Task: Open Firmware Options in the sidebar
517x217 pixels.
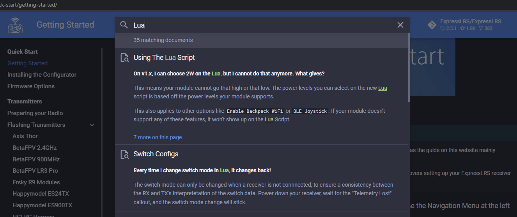Action: pyautogui.click(x=31, y=86)
